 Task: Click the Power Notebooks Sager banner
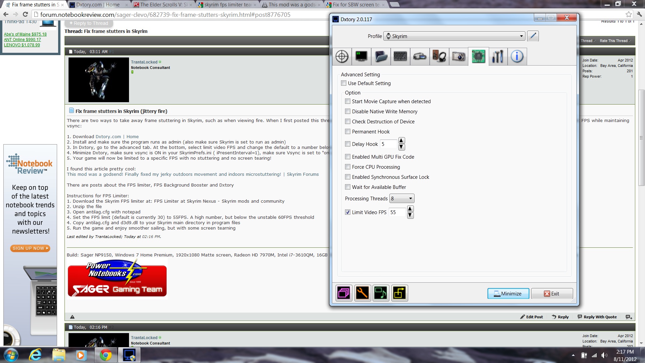click(117, 278)
